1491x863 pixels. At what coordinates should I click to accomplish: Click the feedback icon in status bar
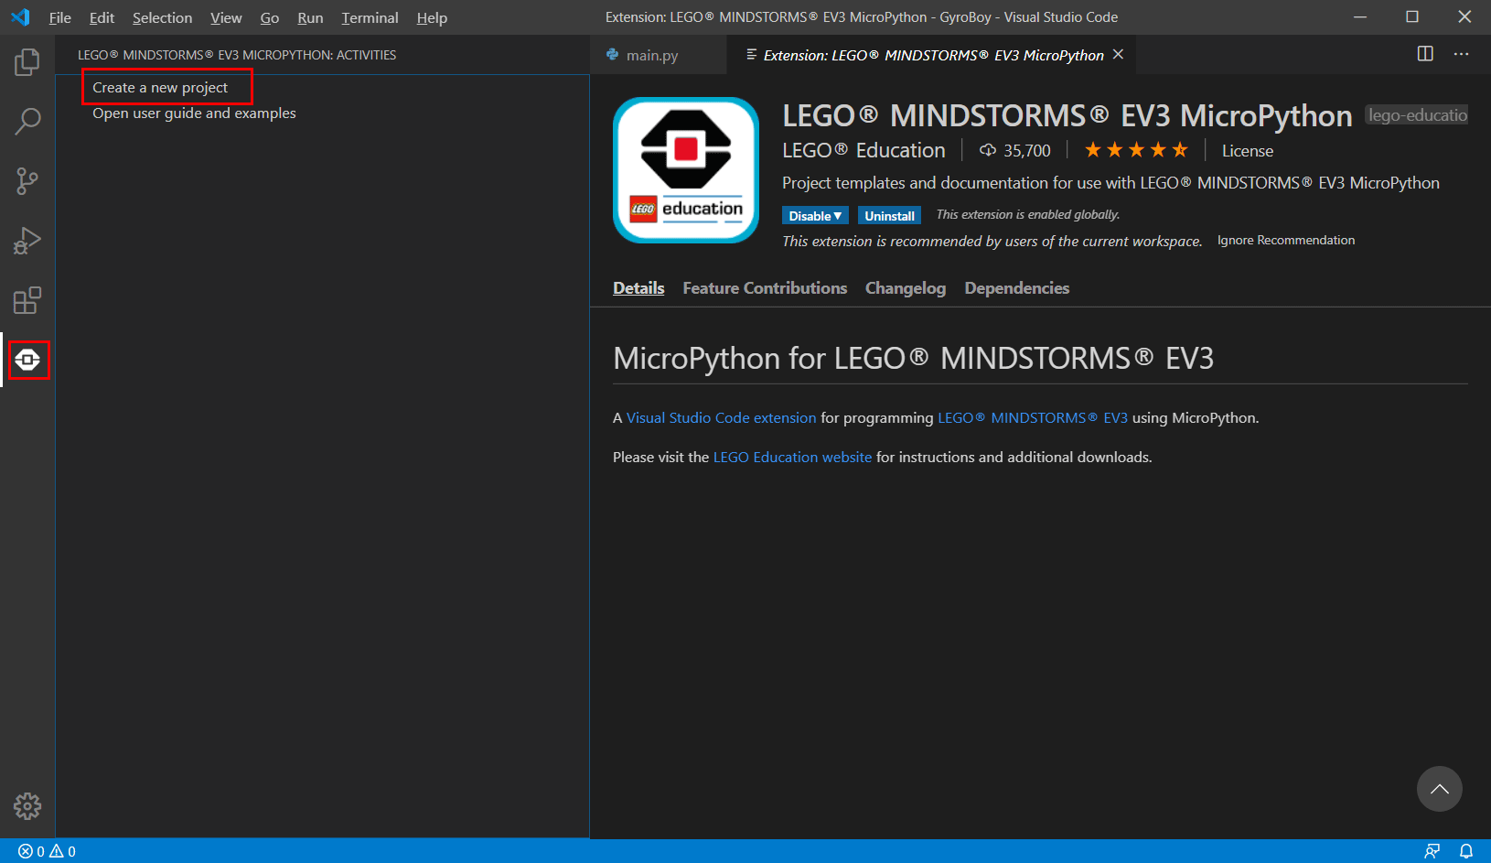click(1432, 851)
